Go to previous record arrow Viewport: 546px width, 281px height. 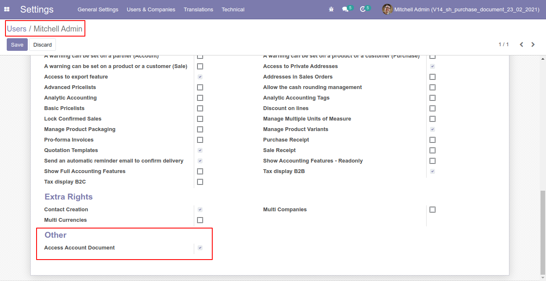[521, 45]
